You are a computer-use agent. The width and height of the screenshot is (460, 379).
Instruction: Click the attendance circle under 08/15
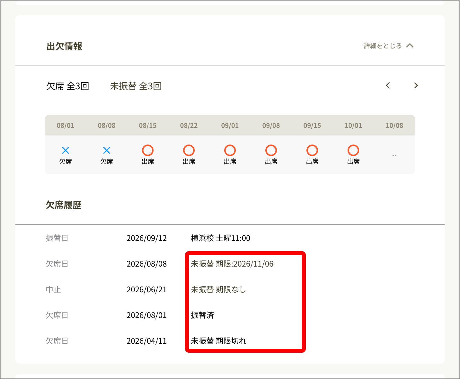click(148, 150)
